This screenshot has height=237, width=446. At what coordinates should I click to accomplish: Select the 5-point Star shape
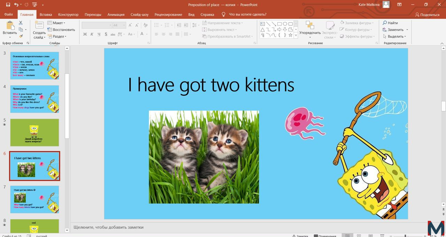(291, 35)
